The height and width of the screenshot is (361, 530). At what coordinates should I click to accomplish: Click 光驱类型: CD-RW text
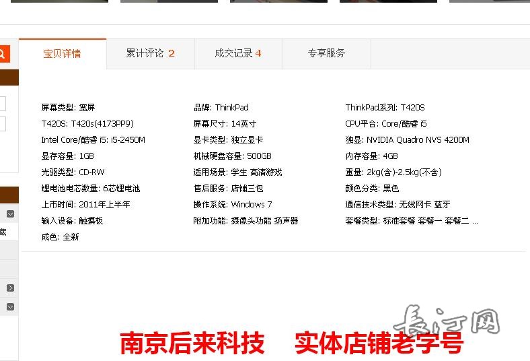coord(73,172)
